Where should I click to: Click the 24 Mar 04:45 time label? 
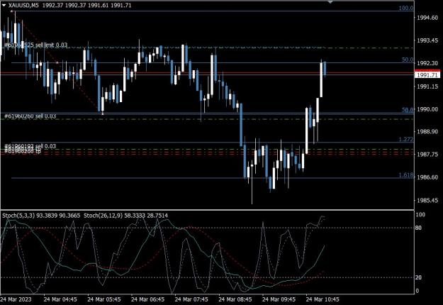[x=60, y=299]
